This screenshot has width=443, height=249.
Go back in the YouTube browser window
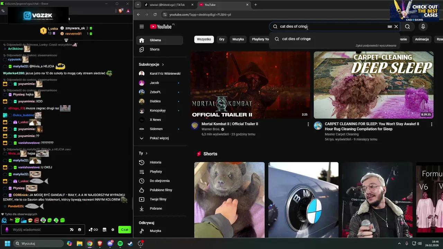click(x=138, y=15)
